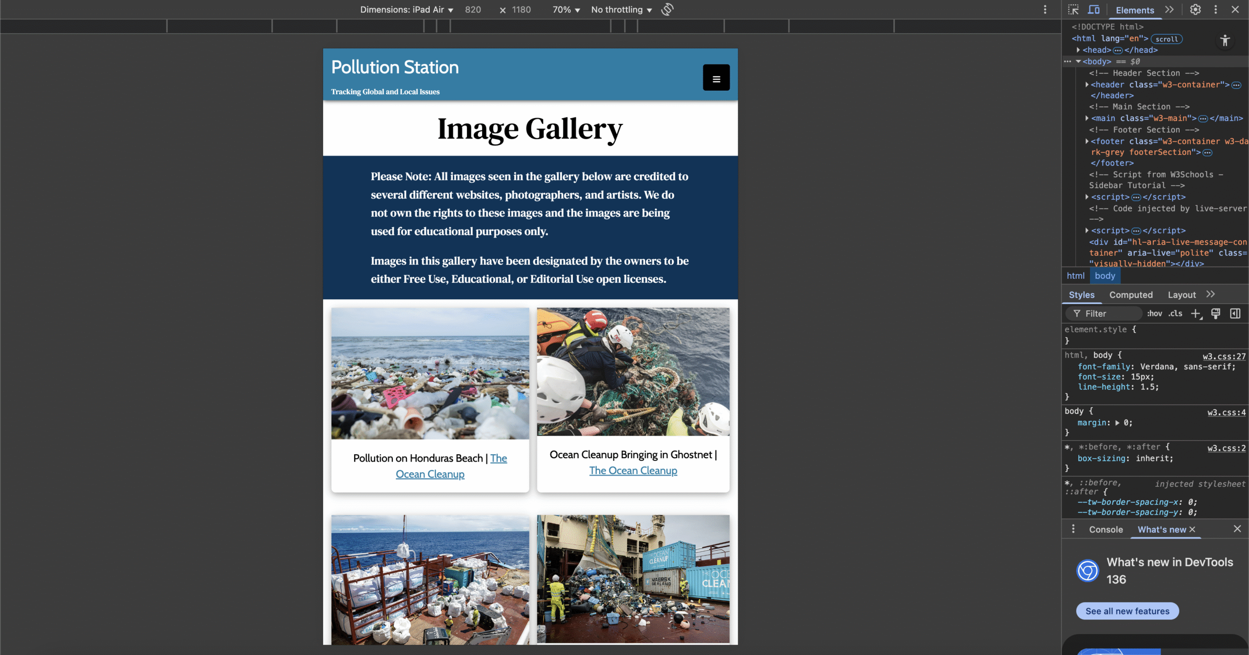Image resolution: width=1249 pixels, height=655 pixels.
Task: Toggle the .cls class editor
Action: click(1175, 314)
